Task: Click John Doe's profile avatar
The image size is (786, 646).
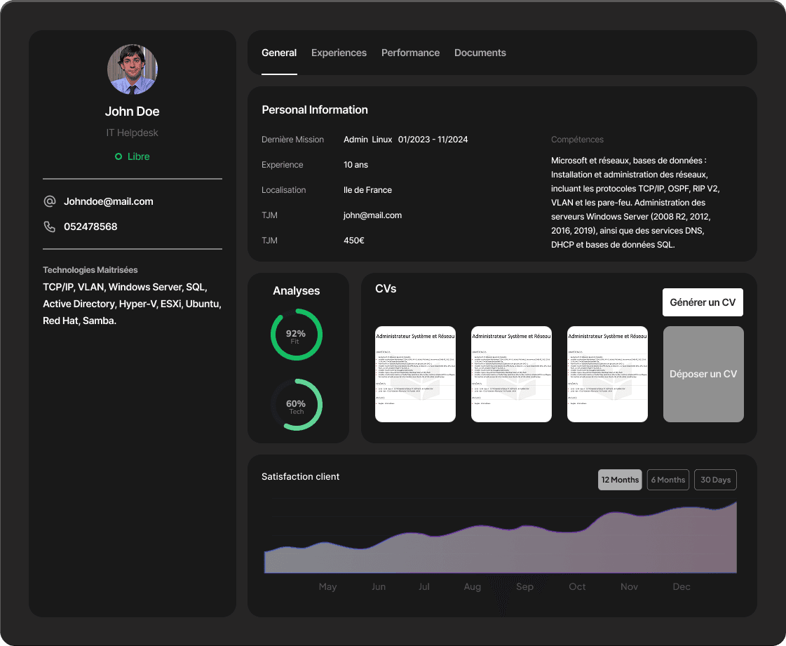Action: click(133, 69)
